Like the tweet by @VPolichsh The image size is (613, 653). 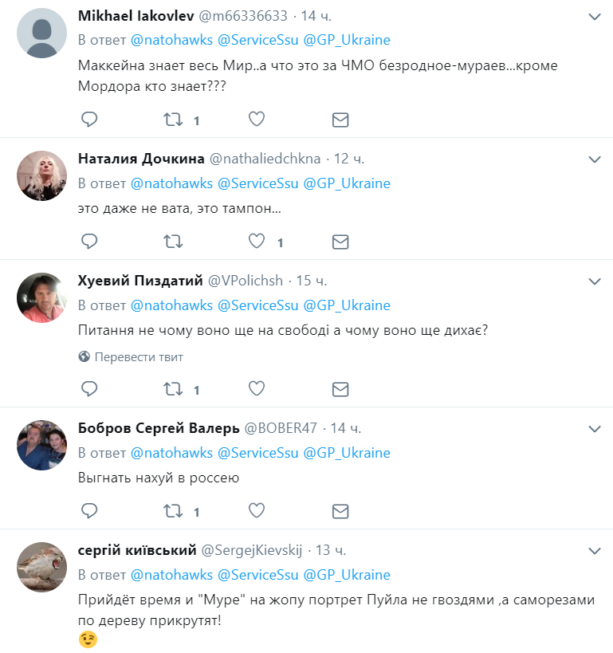coord(256,389)
